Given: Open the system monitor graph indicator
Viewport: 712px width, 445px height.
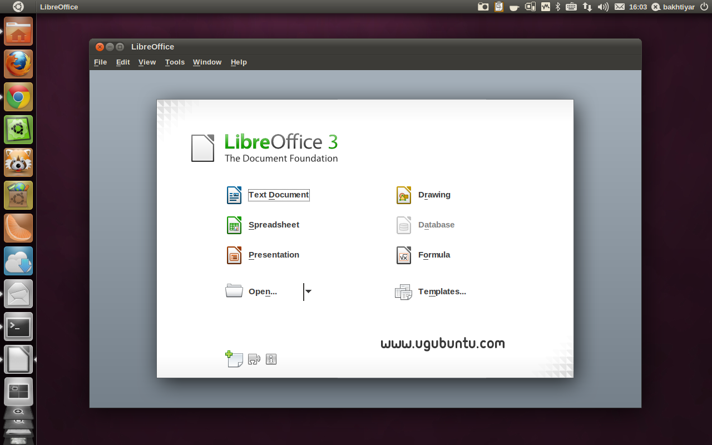Looking at the screenshot, I should tap(546, 7).
